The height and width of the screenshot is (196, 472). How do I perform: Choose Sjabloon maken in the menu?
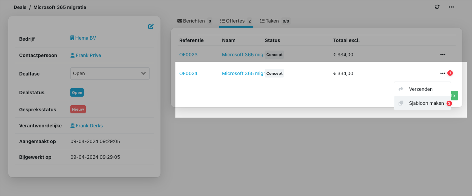click(422, 103)
